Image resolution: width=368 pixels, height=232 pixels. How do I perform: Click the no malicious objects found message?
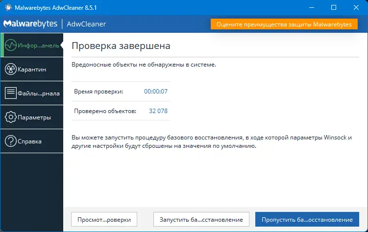click(144, 65)
